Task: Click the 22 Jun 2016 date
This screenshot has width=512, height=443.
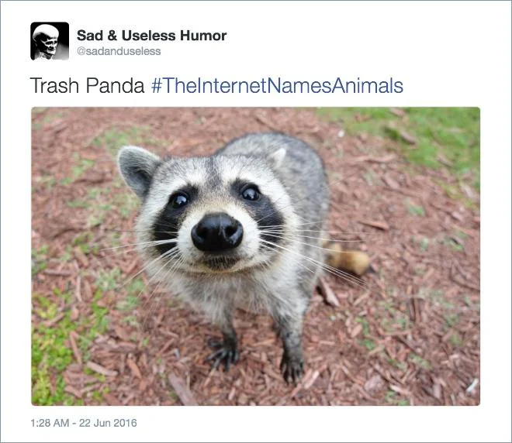Action: click(x=108, y=423)
